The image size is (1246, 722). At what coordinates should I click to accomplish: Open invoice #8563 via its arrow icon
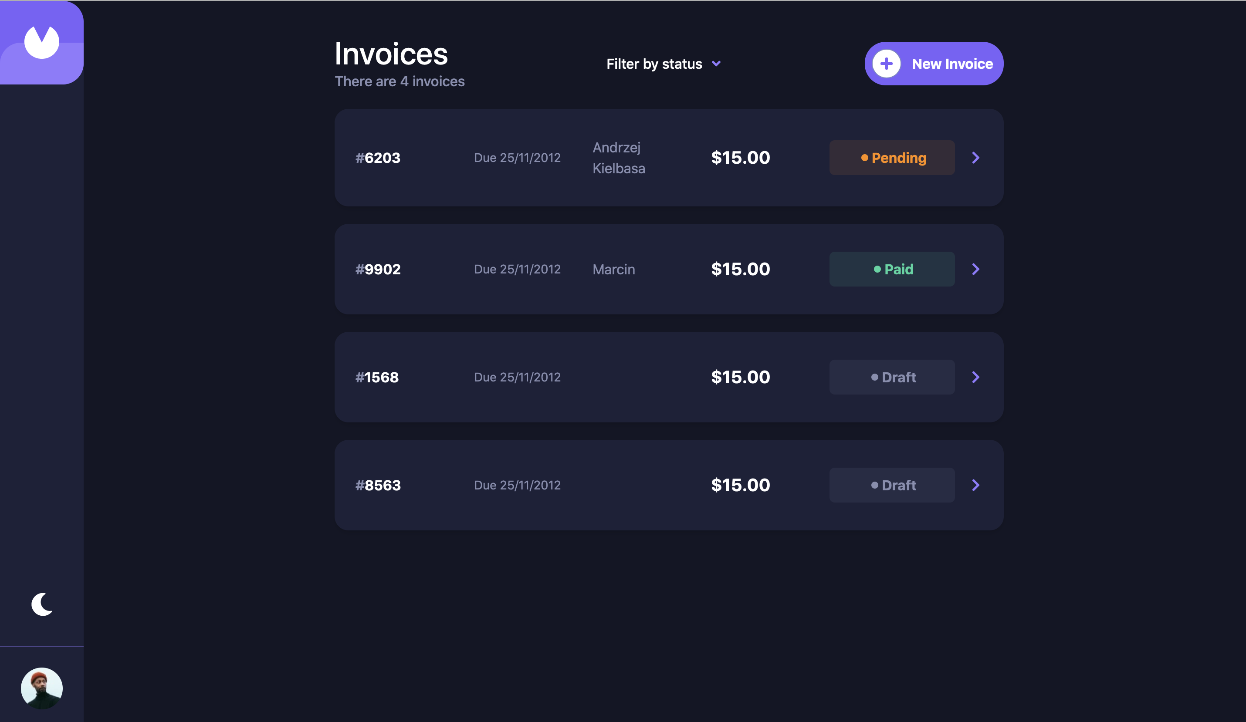(x=975, y=485)
